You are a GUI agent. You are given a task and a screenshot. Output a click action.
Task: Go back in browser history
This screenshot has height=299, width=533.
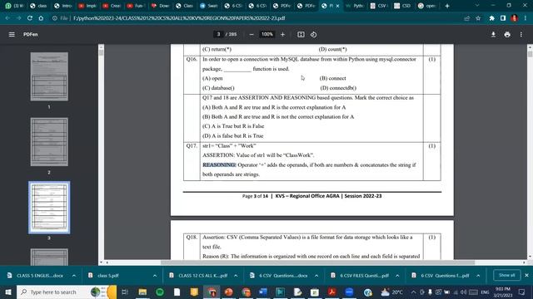(x=7, y=18)
